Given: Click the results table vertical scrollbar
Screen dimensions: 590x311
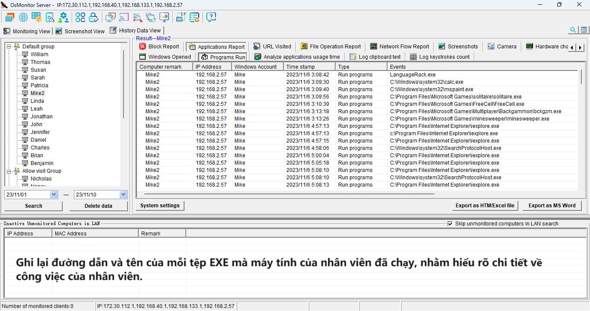Looking at the screenshot, I should tap(581, 78).
